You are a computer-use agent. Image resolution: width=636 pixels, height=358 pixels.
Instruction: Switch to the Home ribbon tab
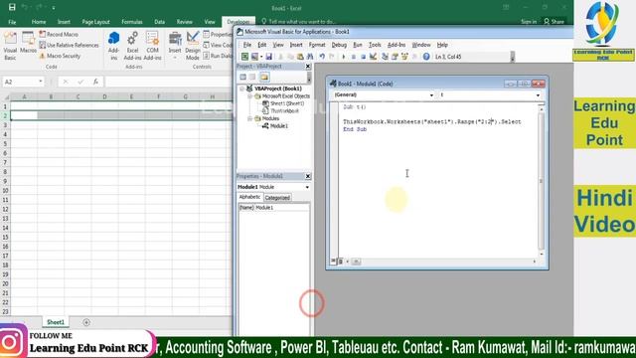39,22
